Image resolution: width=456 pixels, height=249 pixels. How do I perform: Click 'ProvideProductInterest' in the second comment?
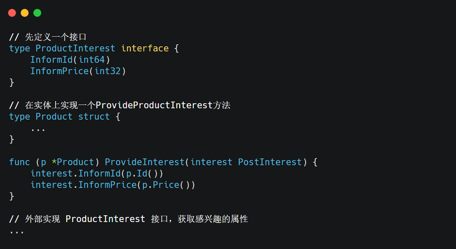154,106
